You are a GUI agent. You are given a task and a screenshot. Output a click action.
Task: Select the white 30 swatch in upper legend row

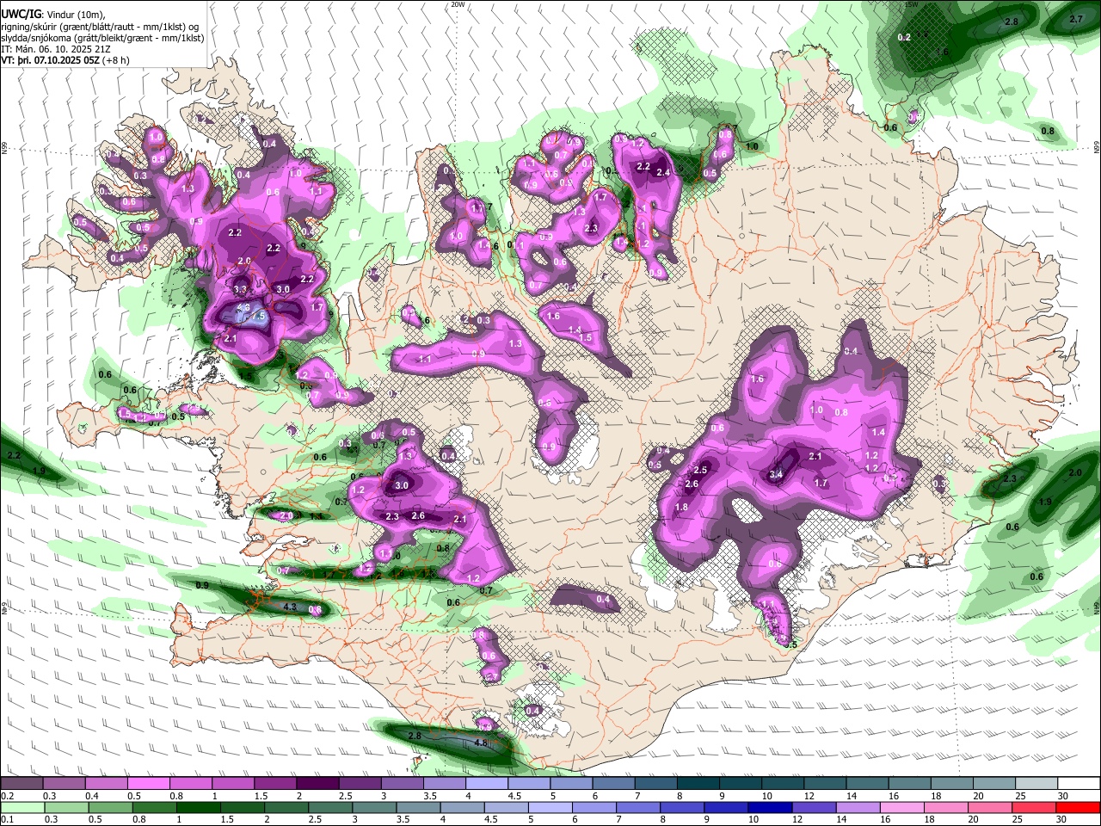1079,783
